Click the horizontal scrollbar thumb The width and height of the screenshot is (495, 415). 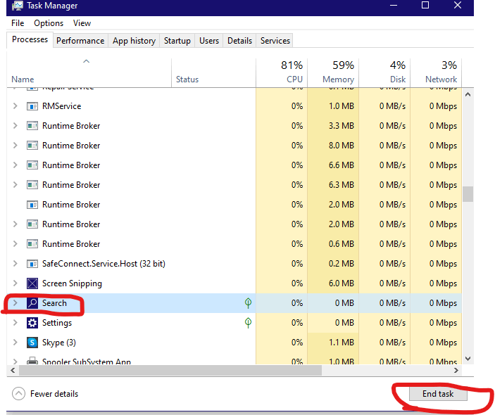tap(170, 370)
